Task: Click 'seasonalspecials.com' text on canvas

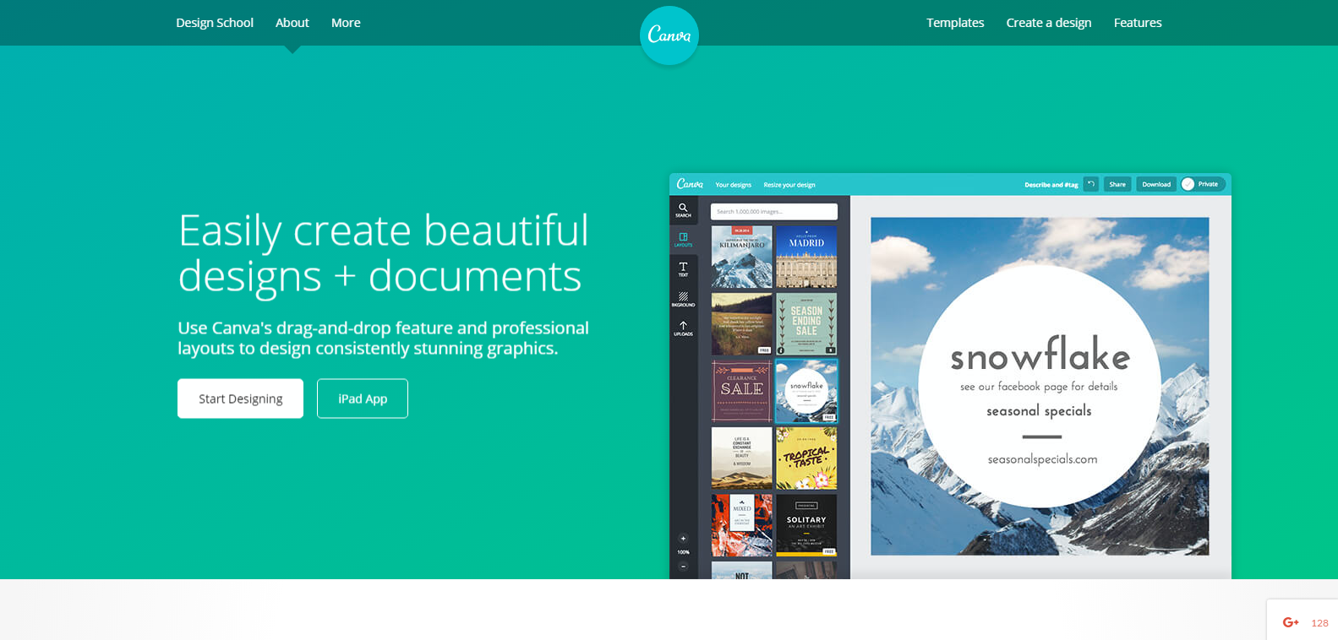Action: (x=1042, y=459)
